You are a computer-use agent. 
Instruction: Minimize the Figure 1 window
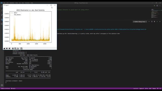click(x=47, y=5)
